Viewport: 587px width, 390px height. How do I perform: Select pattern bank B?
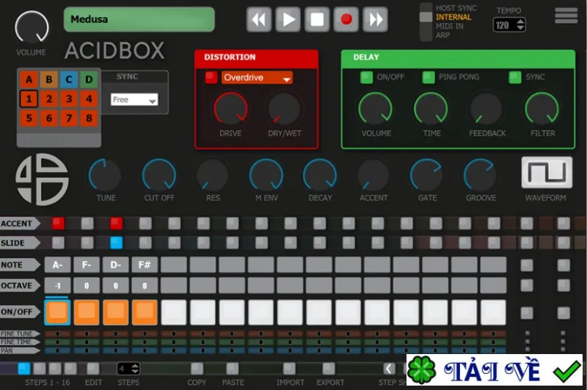[x=48, y=79]
